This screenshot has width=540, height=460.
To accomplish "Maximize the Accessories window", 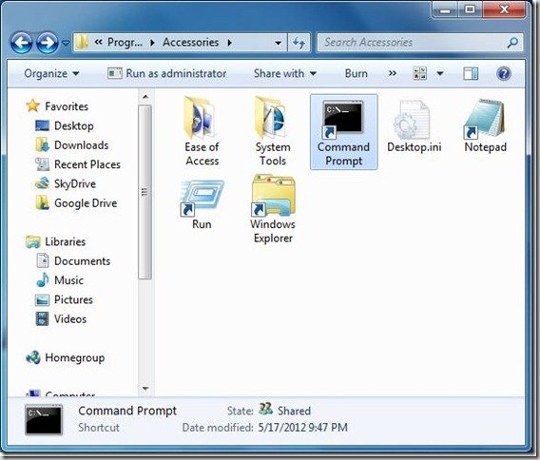I will coord(470,10).
